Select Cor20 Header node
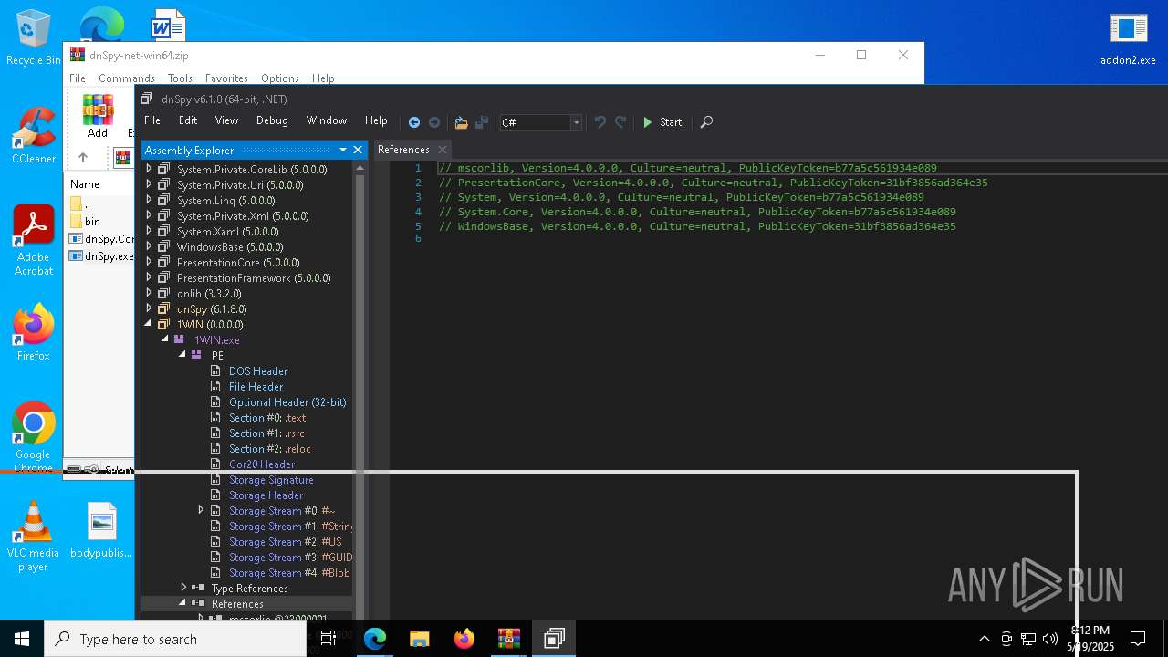Image resolution: width=1168 pixels, height=657 pixels. (x=262, y=464)
